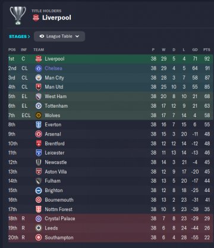214x248 pixels.
Task: Open the Chelsea team link
Action: click(53, 68)
